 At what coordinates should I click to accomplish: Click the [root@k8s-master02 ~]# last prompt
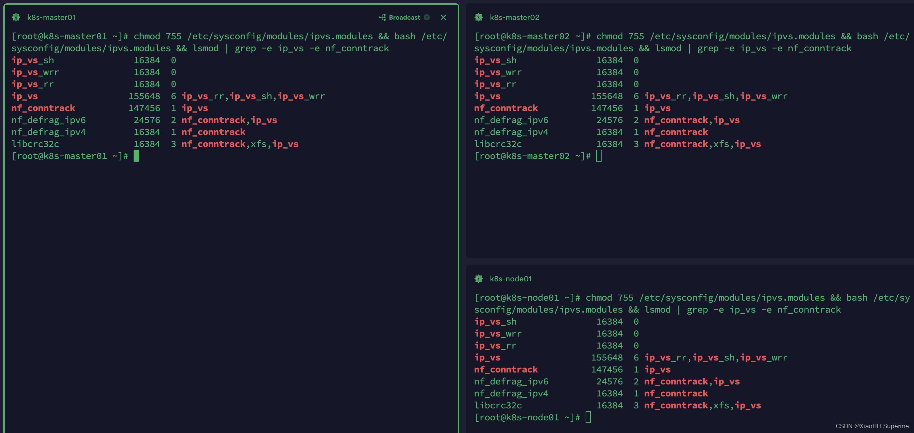pyautogui.click(x=532, y=156)
